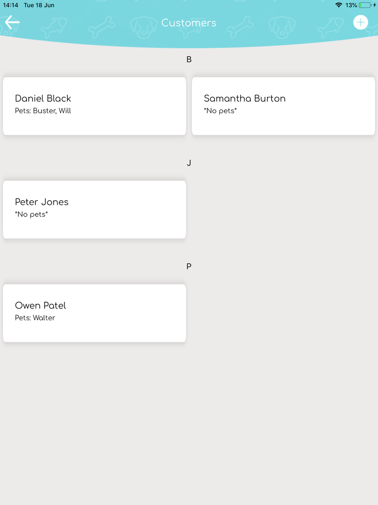Open Samantha Burton customer card
Image resolution: width=378 pixels, height=505 pixels.
[283, 106]
